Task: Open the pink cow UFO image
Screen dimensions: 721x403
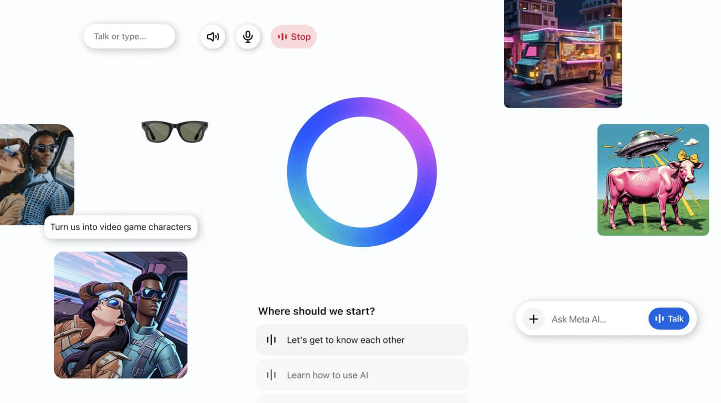Action: [x=653, y=180]
